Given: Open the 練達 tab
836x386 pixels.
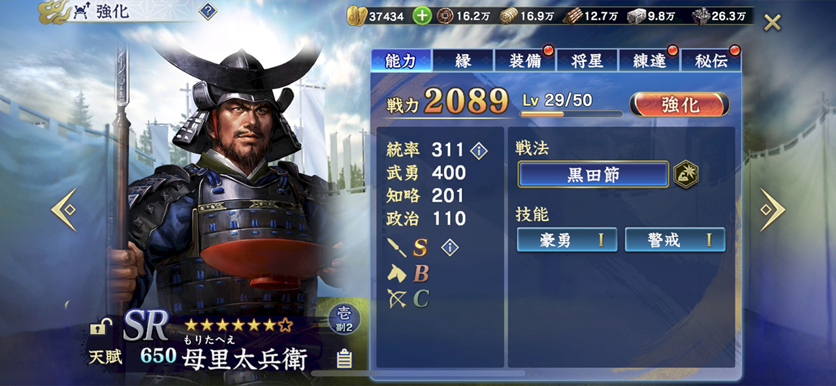Looking at the screenshot, I should point(649,61).
